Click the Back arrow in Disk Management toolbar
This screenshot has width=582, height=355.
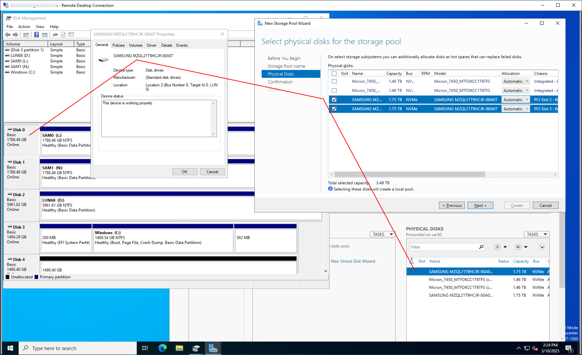(8, 35)
